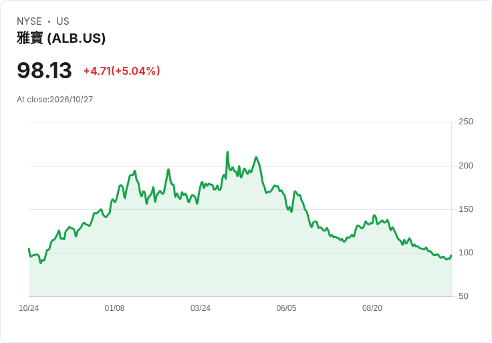The width and height of the screenshot is (492, 343).
Task: Click the 200 y-axis value label
Action: (466, 166)
